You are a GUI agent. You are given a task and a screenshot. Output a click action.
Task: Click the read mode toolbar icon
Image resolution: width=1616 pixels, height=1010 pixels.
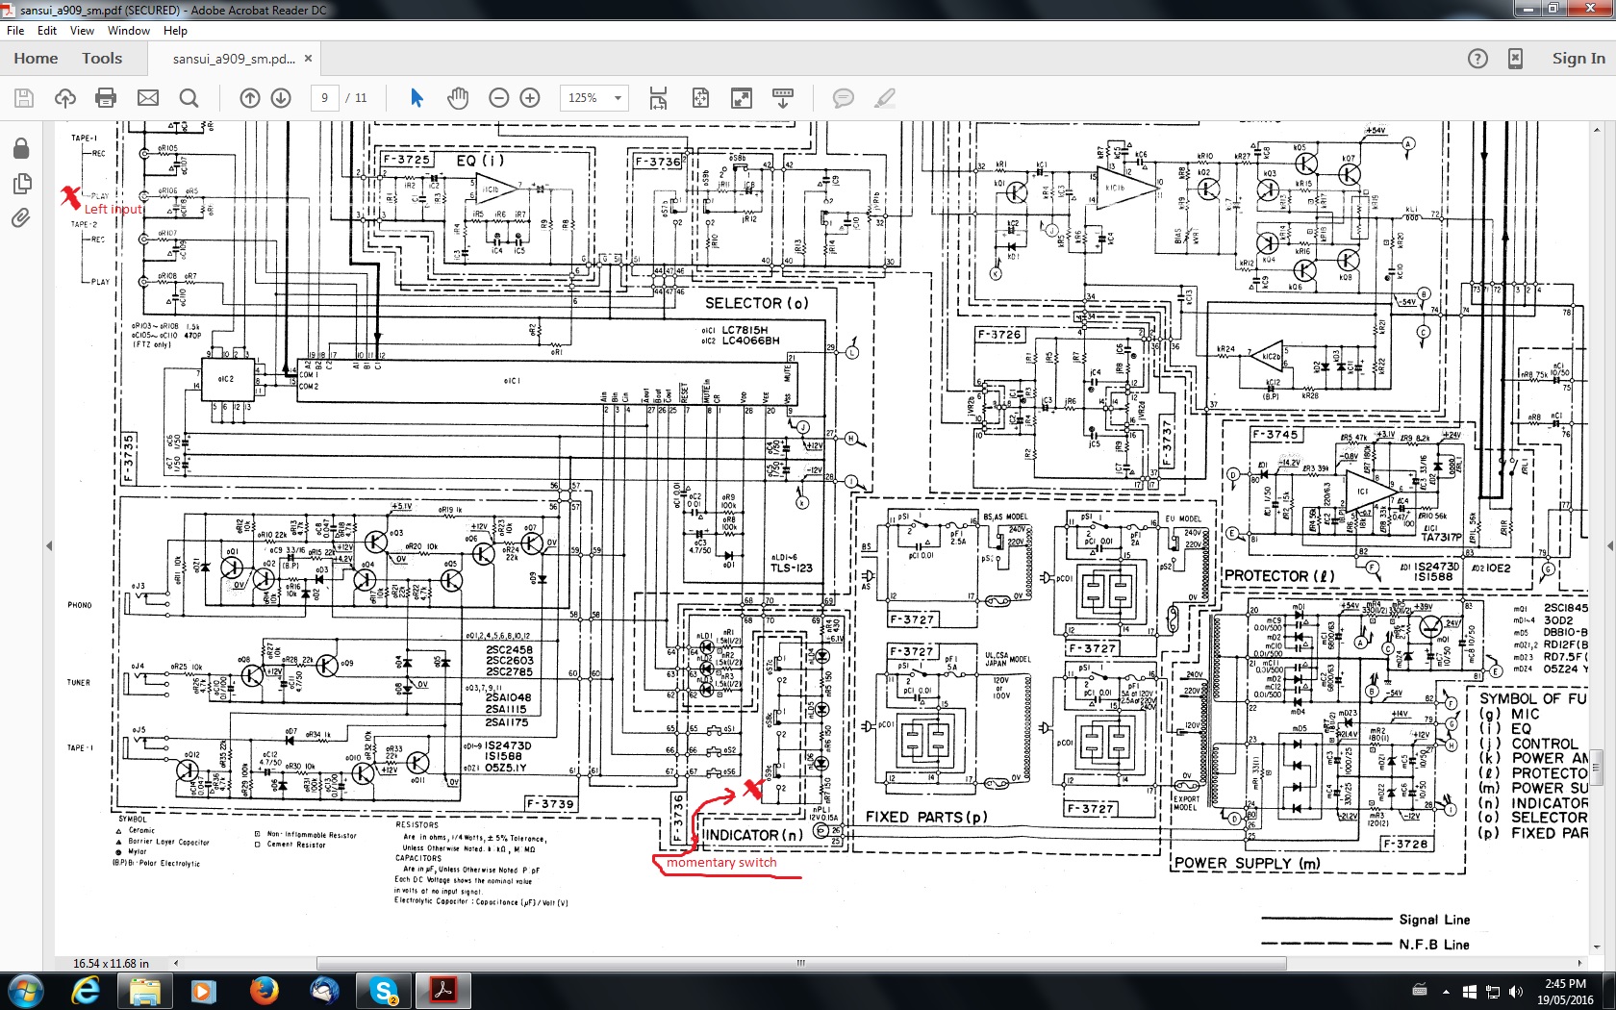[783, 98]
